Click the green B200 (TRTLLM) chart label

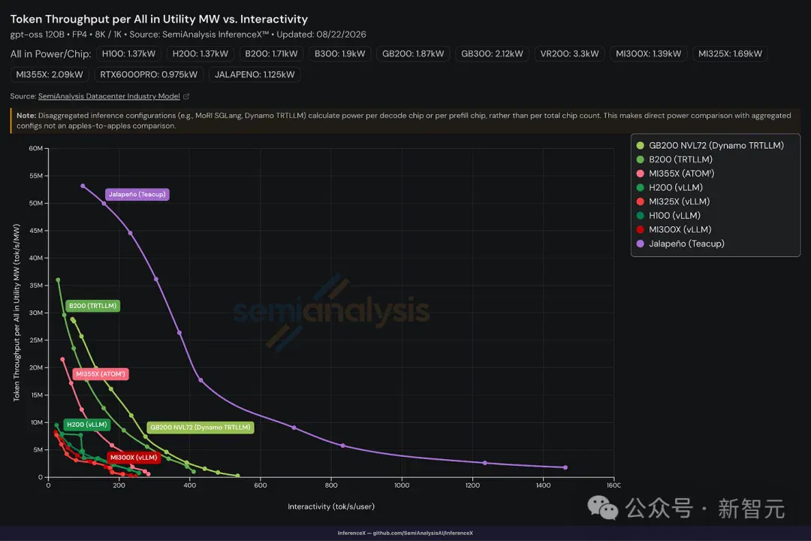click(92, 306)
